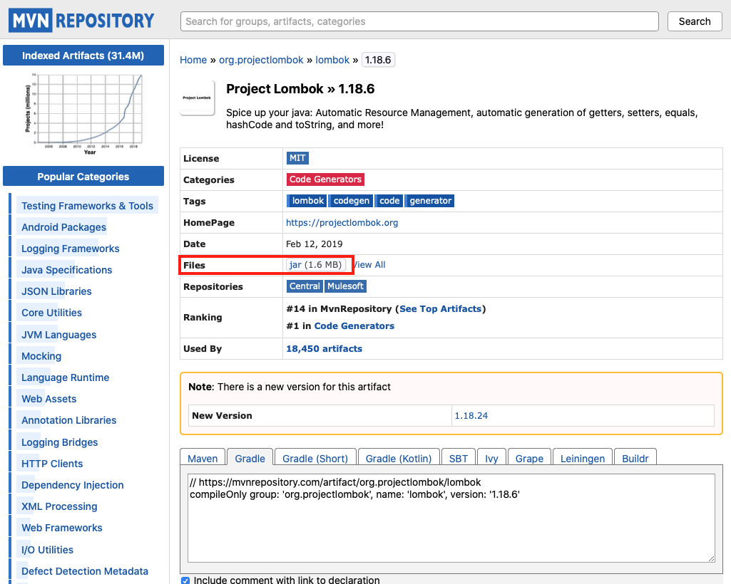
Task: Open the Central repository badge
Action: (305, 286)
